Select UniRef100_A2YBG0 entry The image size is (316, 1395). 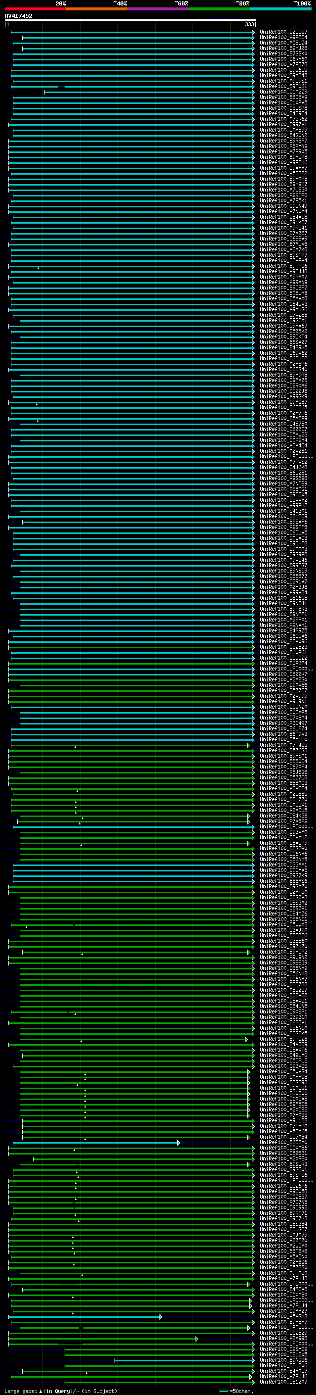(283, 679)
